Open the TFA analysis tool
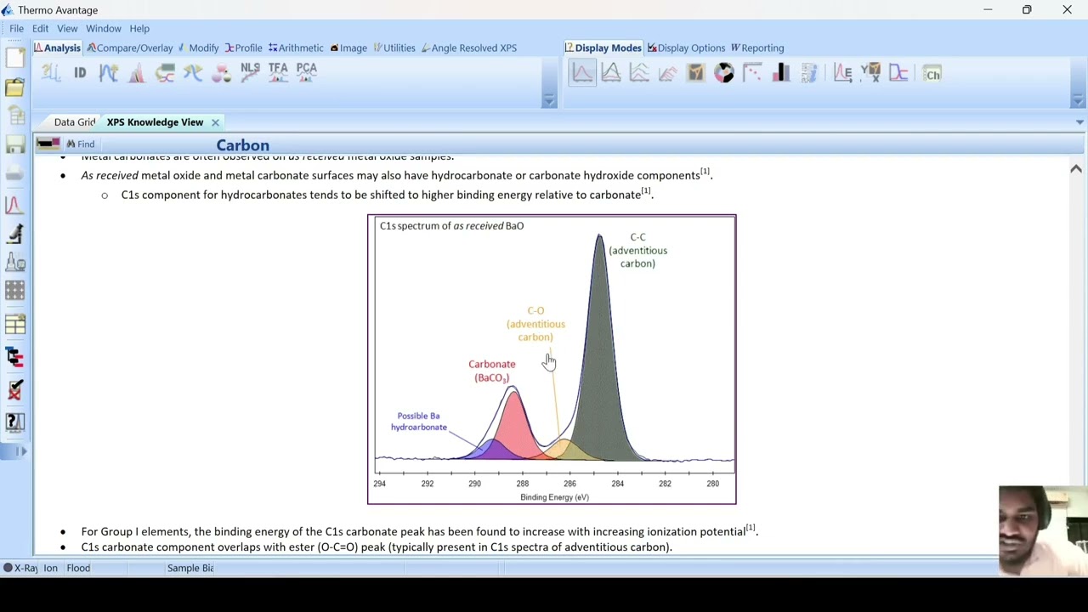1088x612 pixels. (x=278, y=73)
